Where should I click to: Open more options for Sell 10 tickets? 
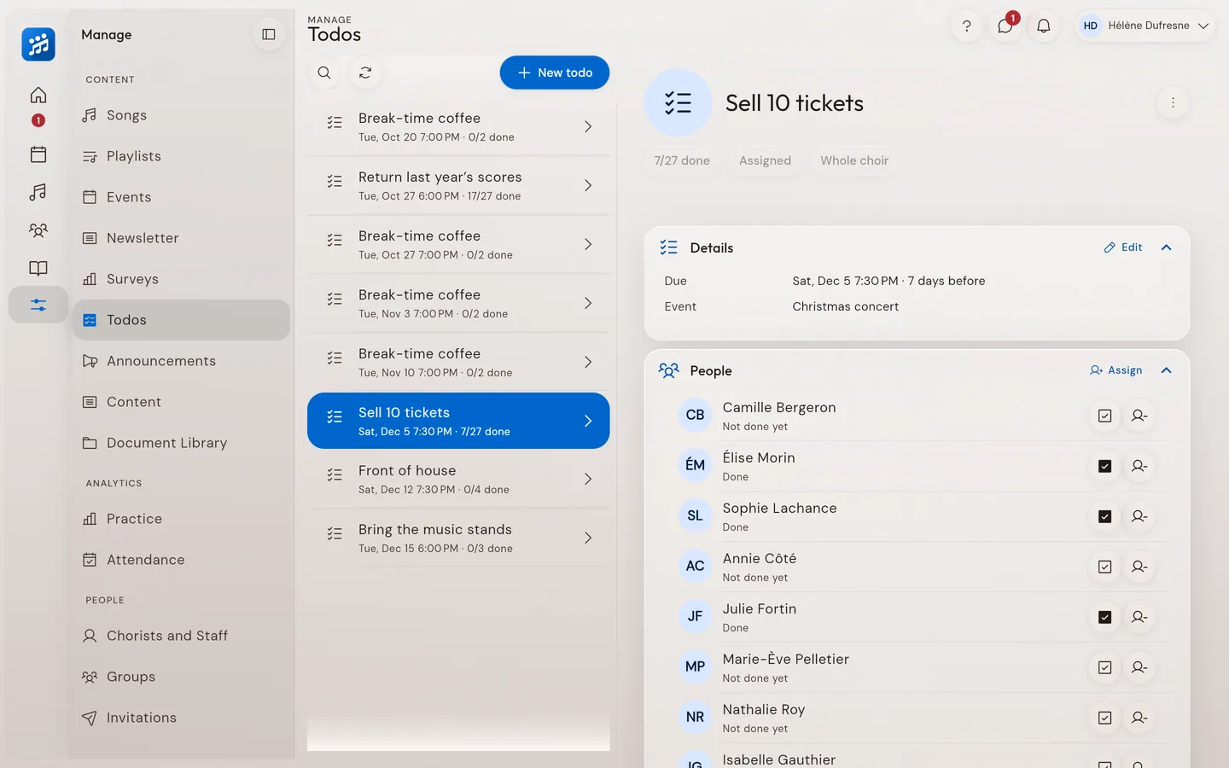click(1173, 102)
